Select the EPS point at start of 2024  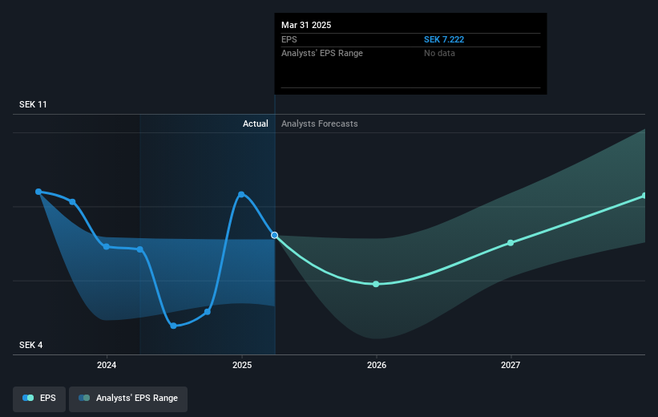(107, 246)
